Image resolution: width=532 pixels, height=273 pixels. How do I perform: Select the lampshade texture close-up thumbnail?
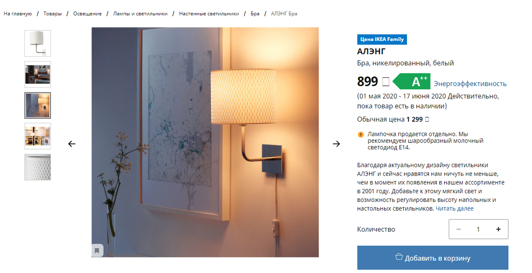(38, 167)
